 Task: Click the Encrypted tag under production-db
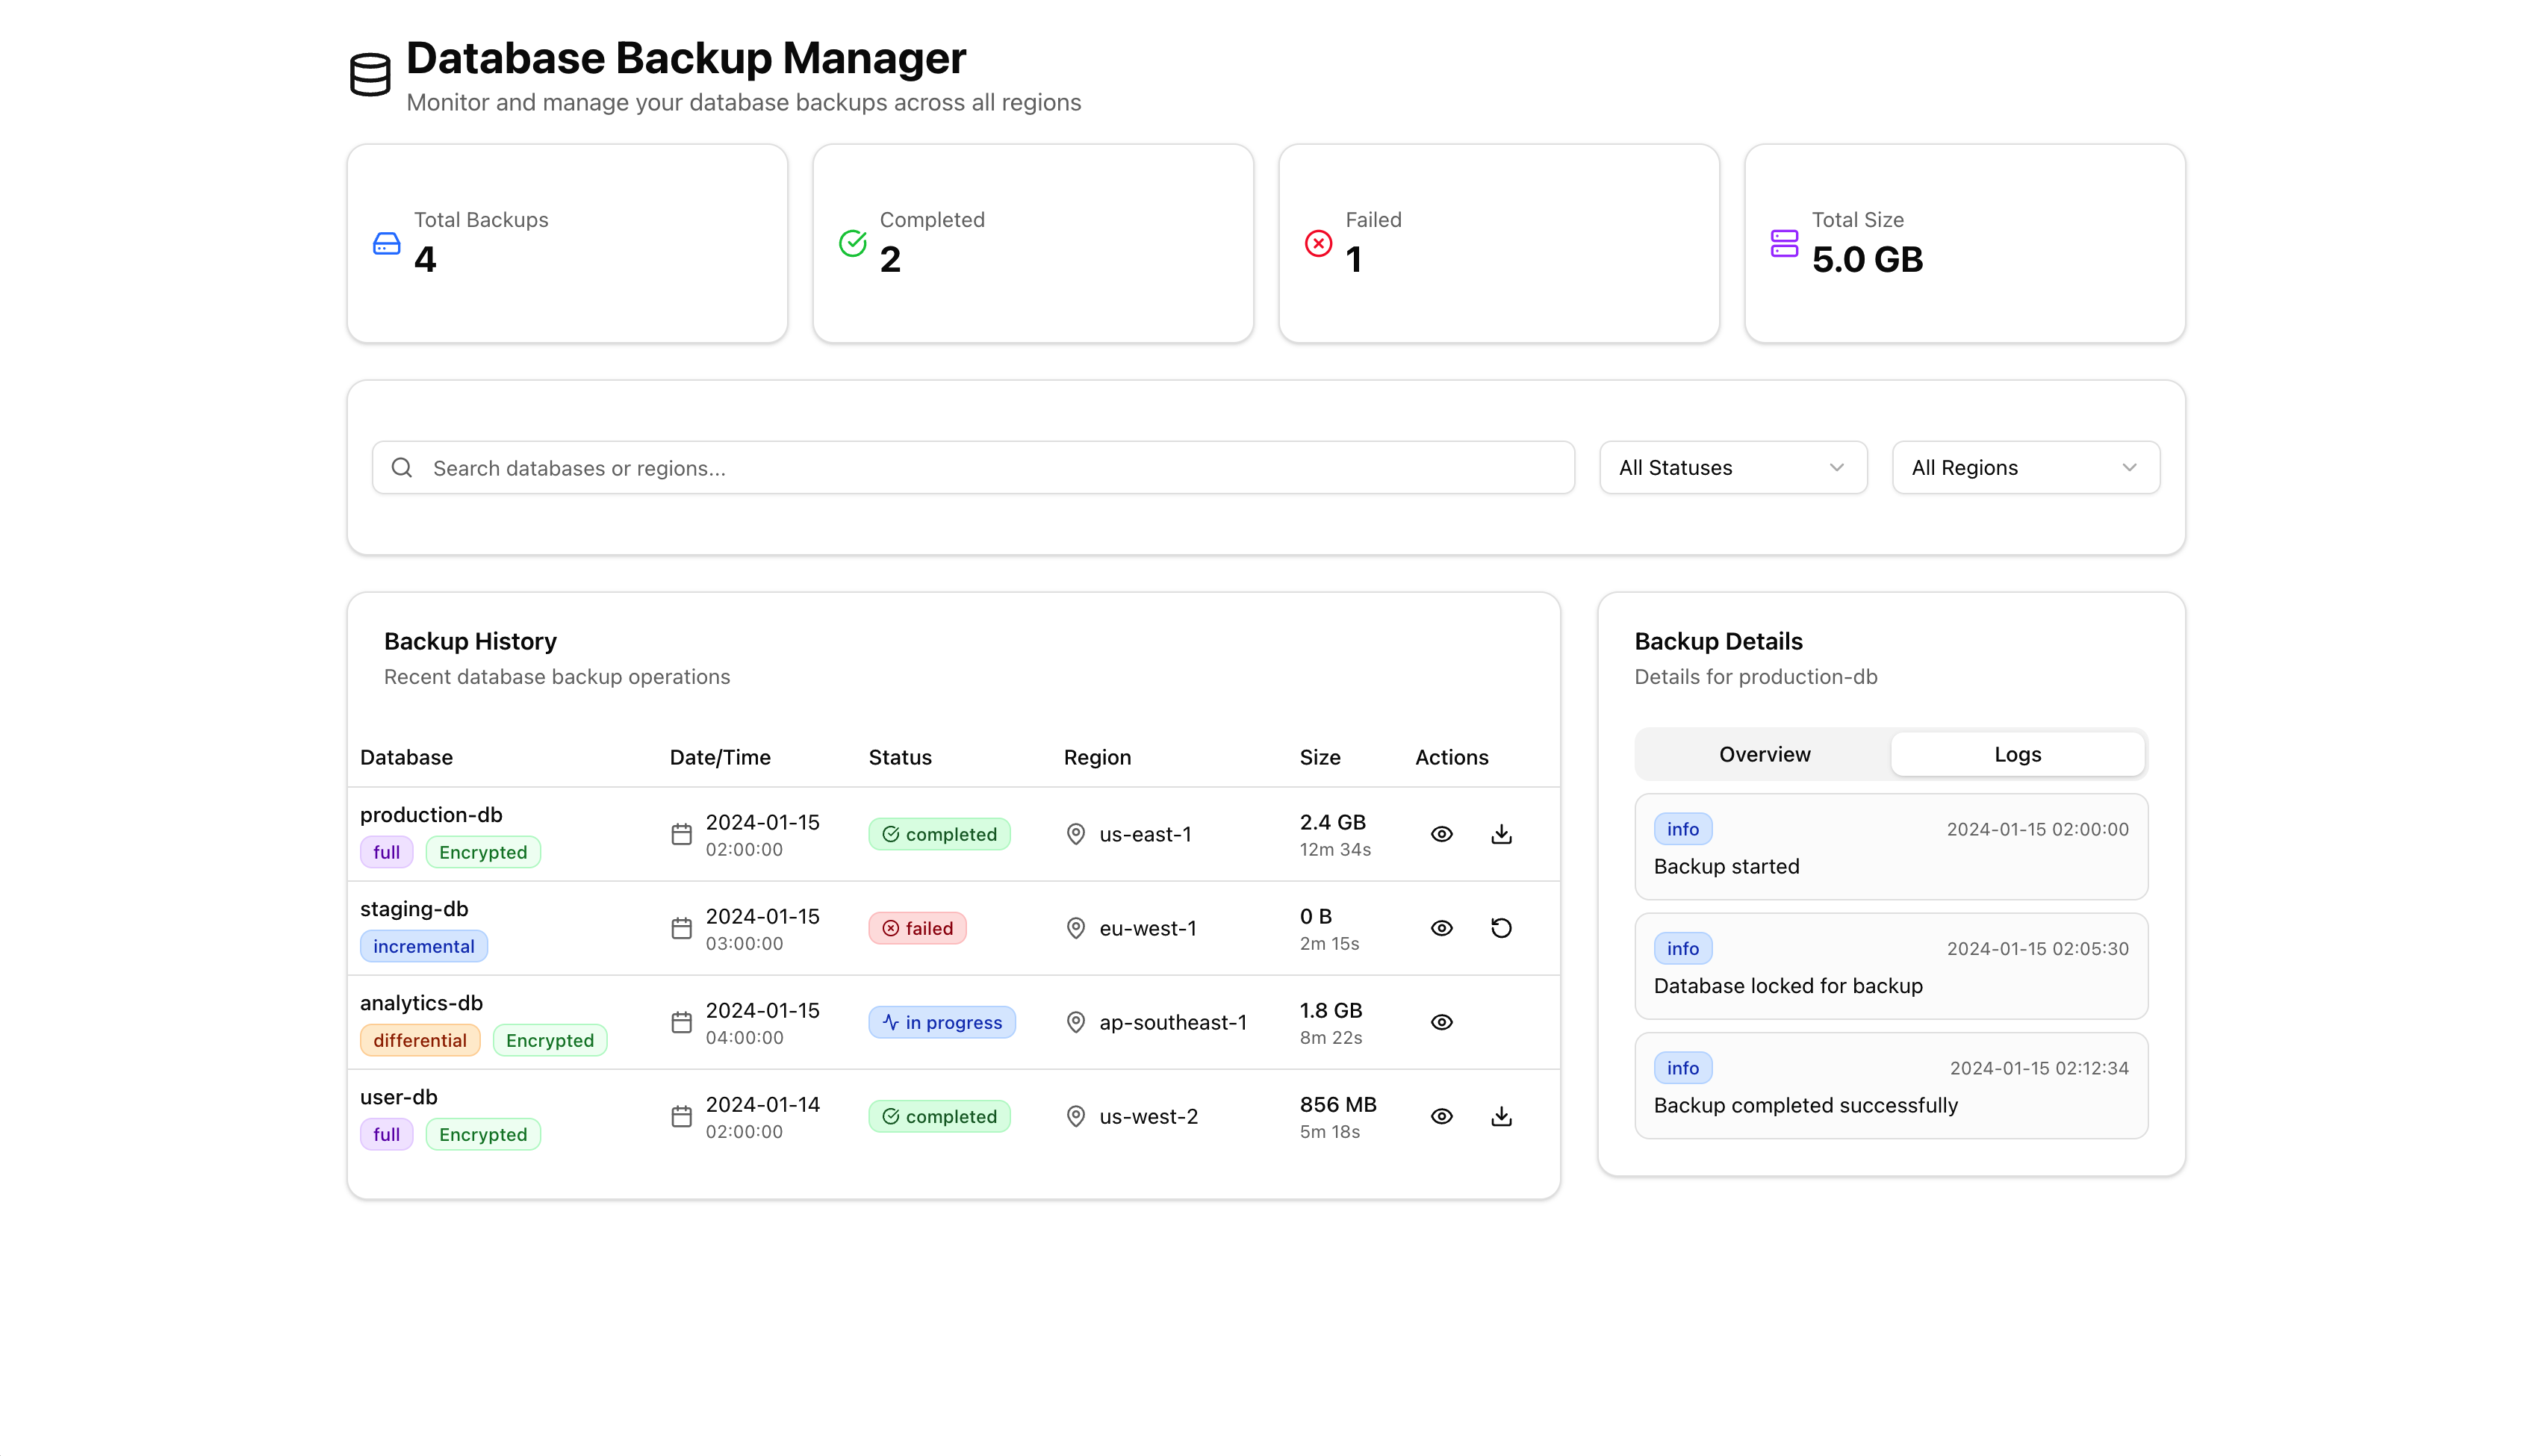483,852
